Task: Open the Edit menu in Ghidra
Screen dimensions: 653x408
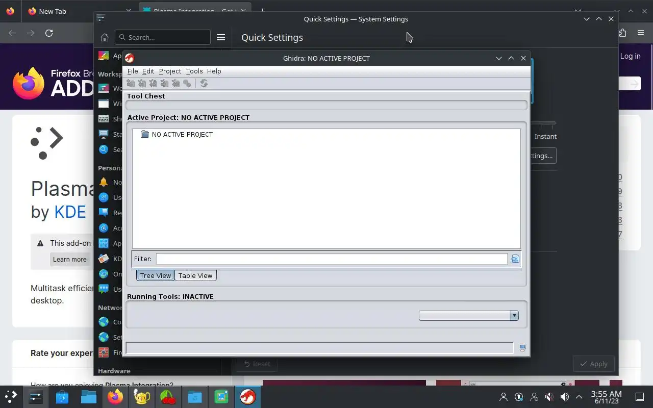Action: point(148,71)
